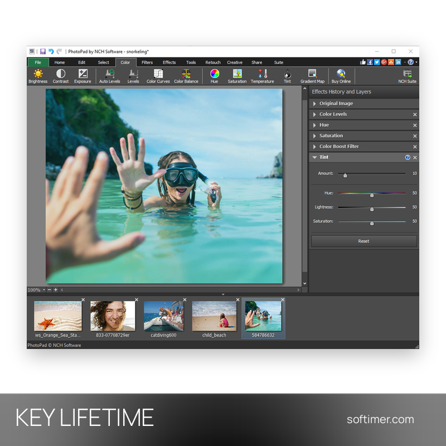Open the NCH Suite tool

(x=407, y=76)
